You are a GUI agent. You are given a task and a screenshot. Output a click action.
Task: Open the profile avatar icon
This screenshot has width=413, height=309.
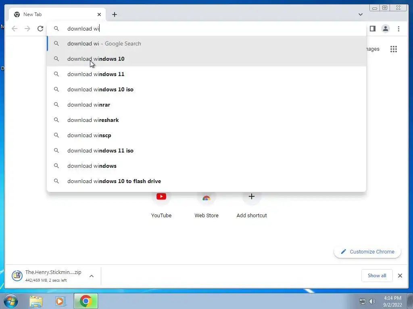(x=385, y=29)
